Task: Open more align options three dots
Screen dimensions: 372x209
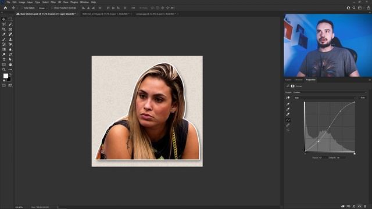Action: click(133, 8)
